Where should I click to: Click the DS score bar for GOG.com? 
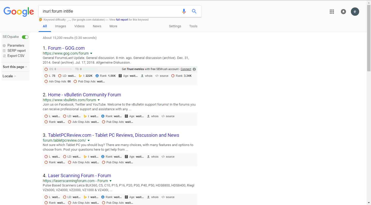(64, 69)
